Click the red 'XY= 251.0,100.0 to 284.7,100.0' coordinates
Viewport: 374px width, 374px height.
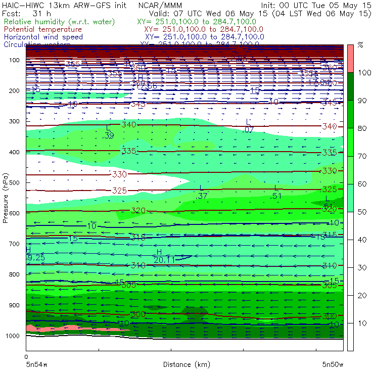pos(204,29)
